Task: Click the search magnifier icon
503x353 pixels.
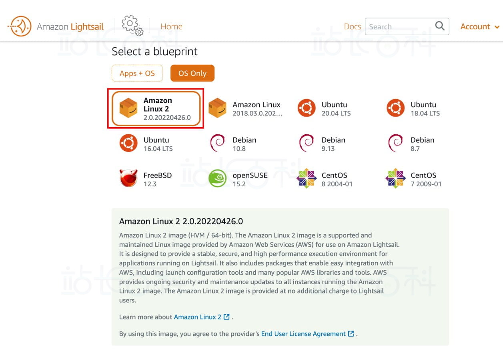Action: pos(440,26)
